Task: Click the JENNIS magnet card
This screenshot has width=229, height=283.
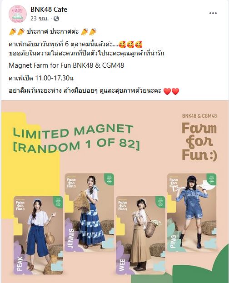Action: click(90, 213)
